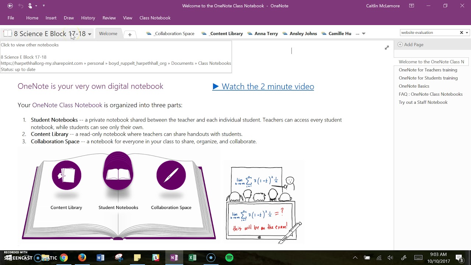Click 'Click to view other notebooks' text
471x265 pixels.
(x=30, y=45)
